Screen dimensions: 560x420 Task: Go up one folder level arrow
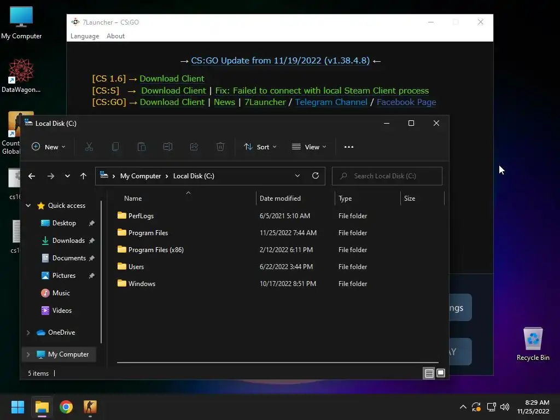click(83, 176)
